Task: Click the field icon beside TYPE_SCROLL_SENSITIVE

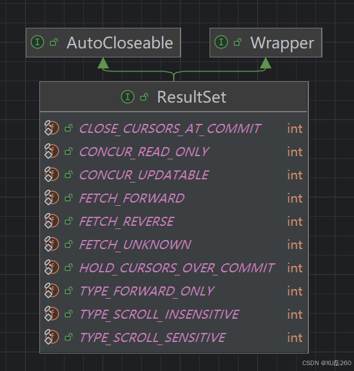Action: [52, 337]
